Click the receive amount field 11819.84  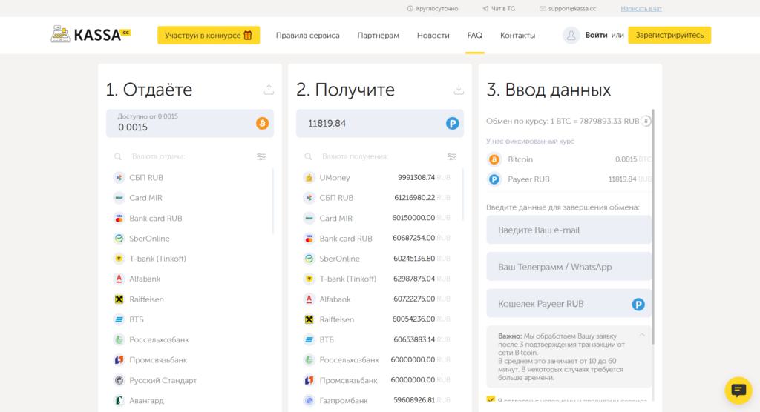point(379,124)
